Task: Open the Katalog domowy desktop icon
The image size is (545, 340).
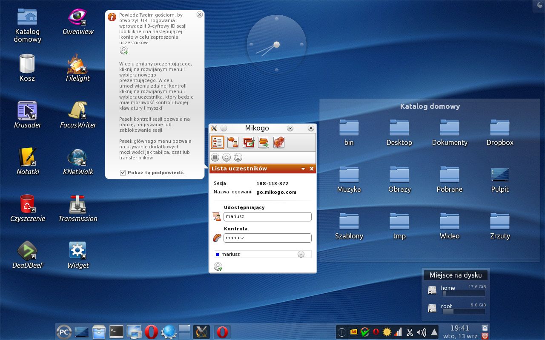Action: 27,25
